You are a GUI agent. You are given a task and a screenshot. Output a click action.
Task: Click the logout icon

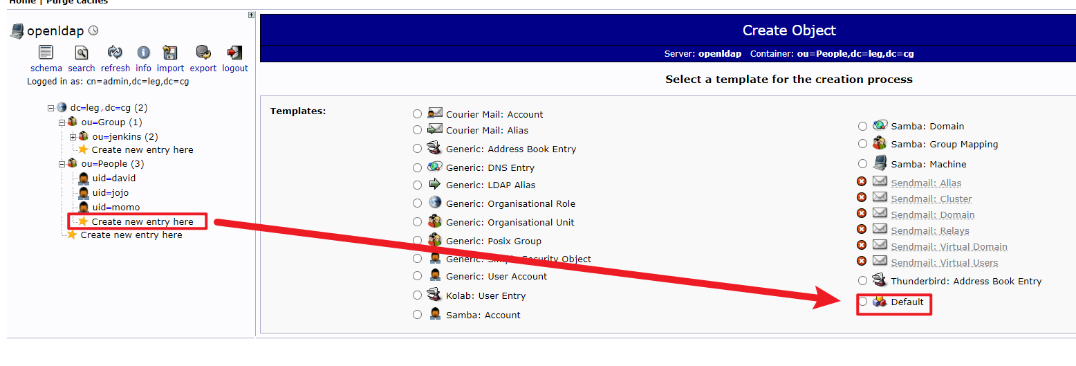(234, 53)
